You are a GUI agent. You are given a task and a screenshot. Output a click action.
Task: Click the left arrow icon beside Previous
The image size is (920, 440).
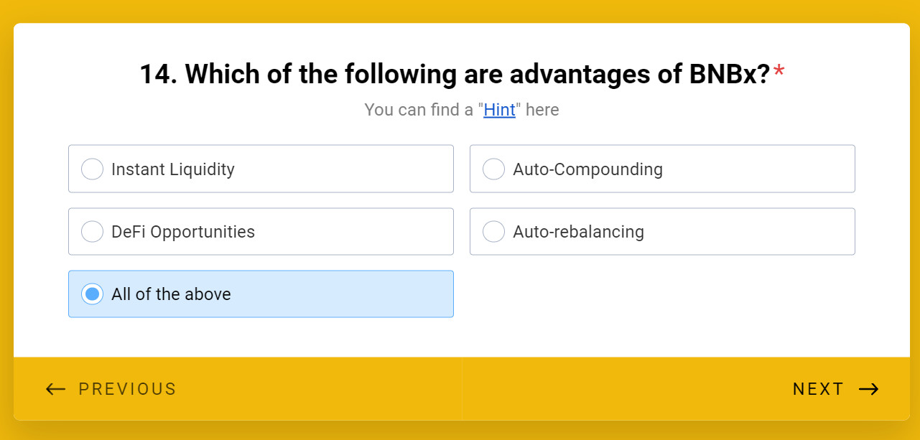click(55, 389)
